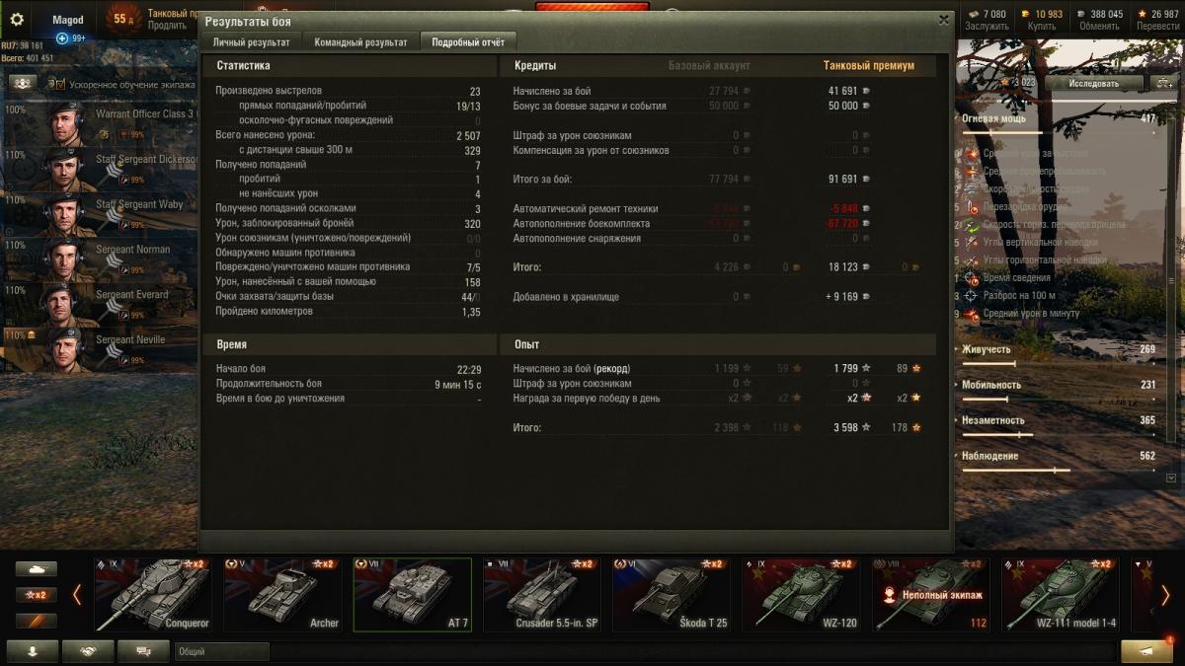Click the Средний урон в минуту icon
Image resolution: width=1185 pixels, height=666 pixels.
click(973, 314)
